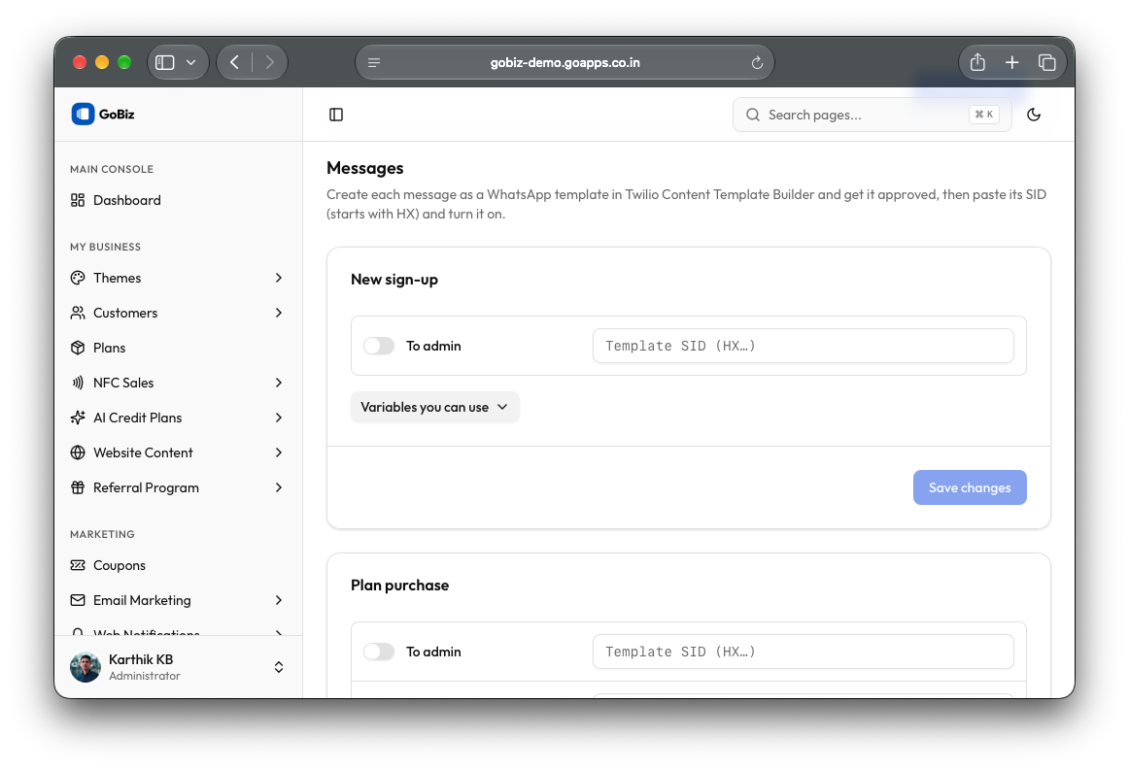
Task: Enable Plan purchase To admin toggle
Action: (x=379, y=652)
